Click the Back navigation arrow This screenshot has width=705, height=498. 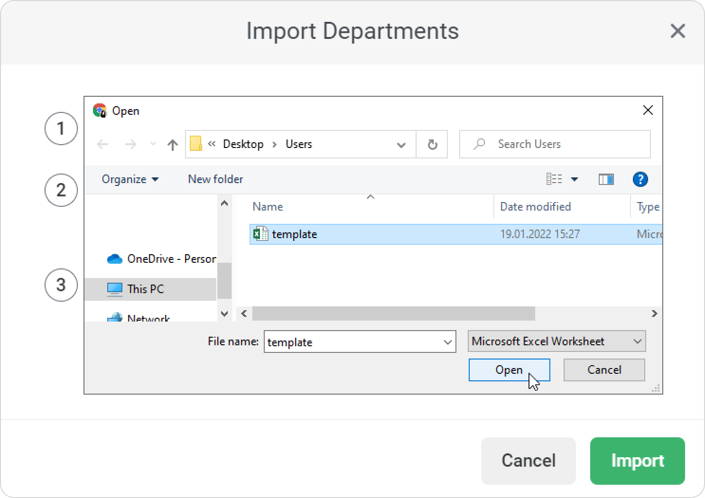(103, 145)
